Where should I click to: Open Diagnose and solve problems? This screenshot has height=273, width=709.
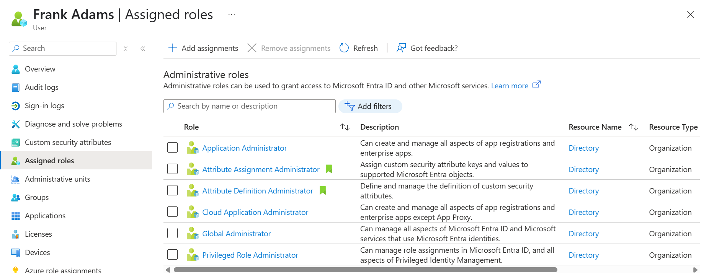(x=73, y=124)
